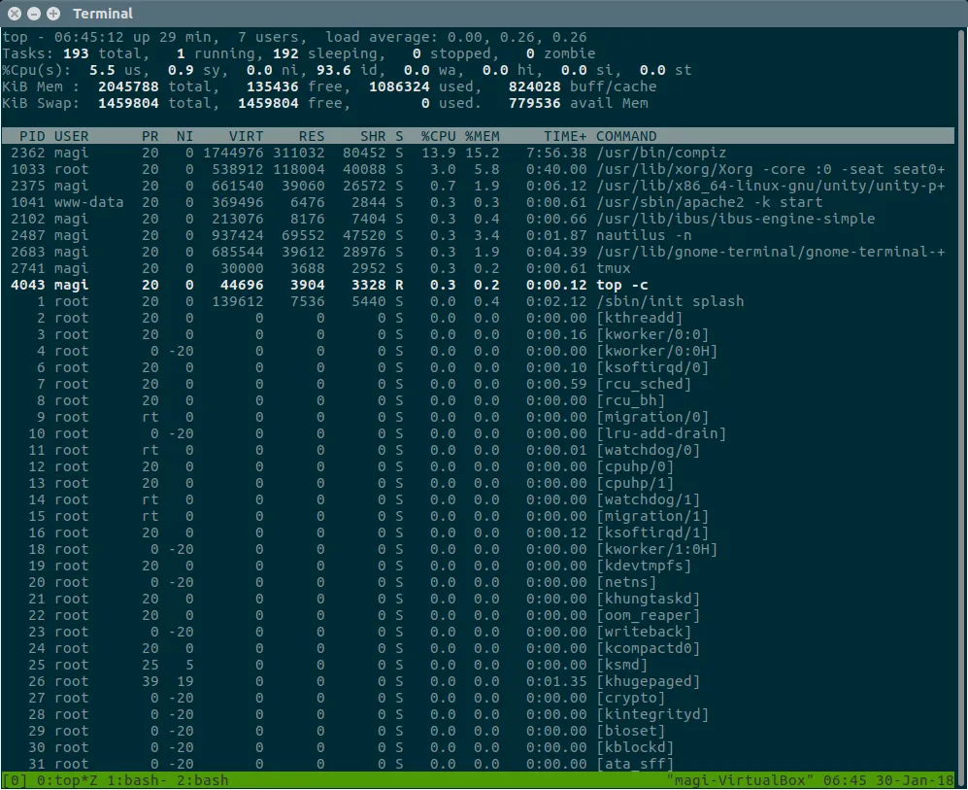Select tmux window 2:bash
The width and height of the screenshot is (968, 790).
200,780
